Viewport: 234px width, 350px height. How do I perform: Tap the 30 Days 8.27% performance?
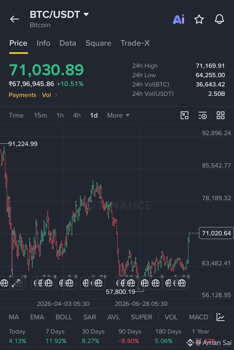click(x=93, y=336)
